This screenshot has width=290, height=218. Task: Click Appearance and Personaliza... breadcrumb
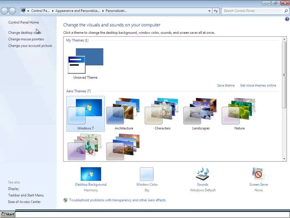click(78, 11)
